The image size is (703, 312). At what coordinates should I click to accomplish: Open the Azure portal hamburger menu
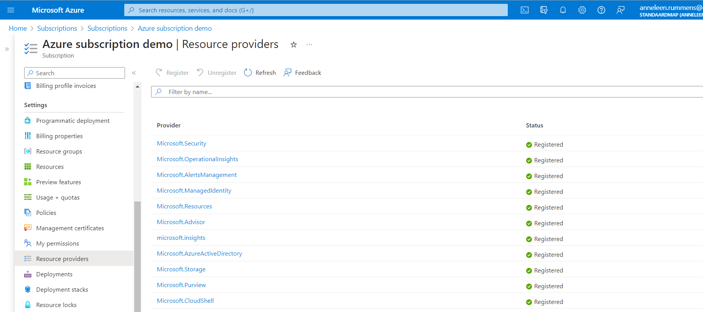(x=11, y=10)
